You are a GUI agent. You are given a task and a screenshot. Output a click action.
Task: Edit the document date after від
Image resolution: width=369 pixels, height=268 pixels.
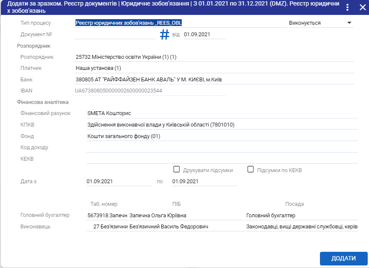coord(204,35)
